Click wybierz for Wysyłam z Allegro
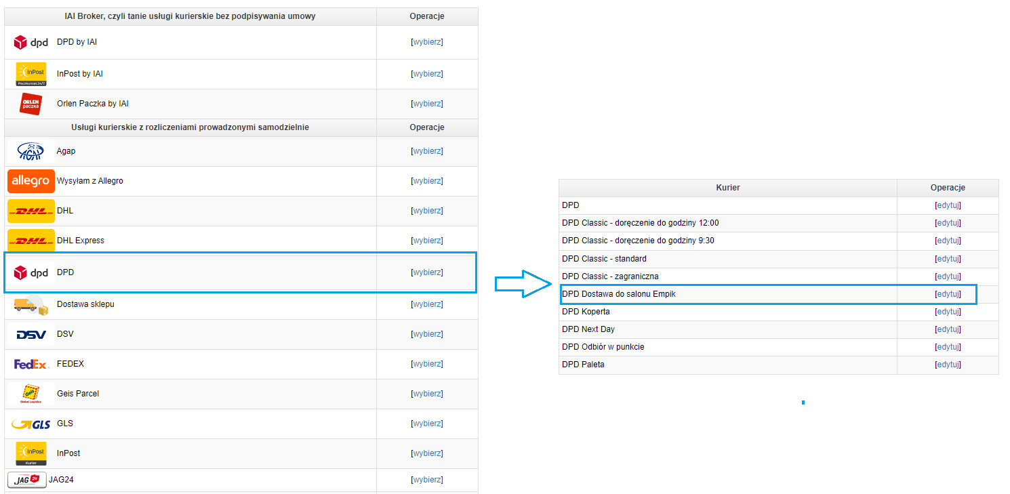This screenshot has height=494, width=1010. click(427, 181)
